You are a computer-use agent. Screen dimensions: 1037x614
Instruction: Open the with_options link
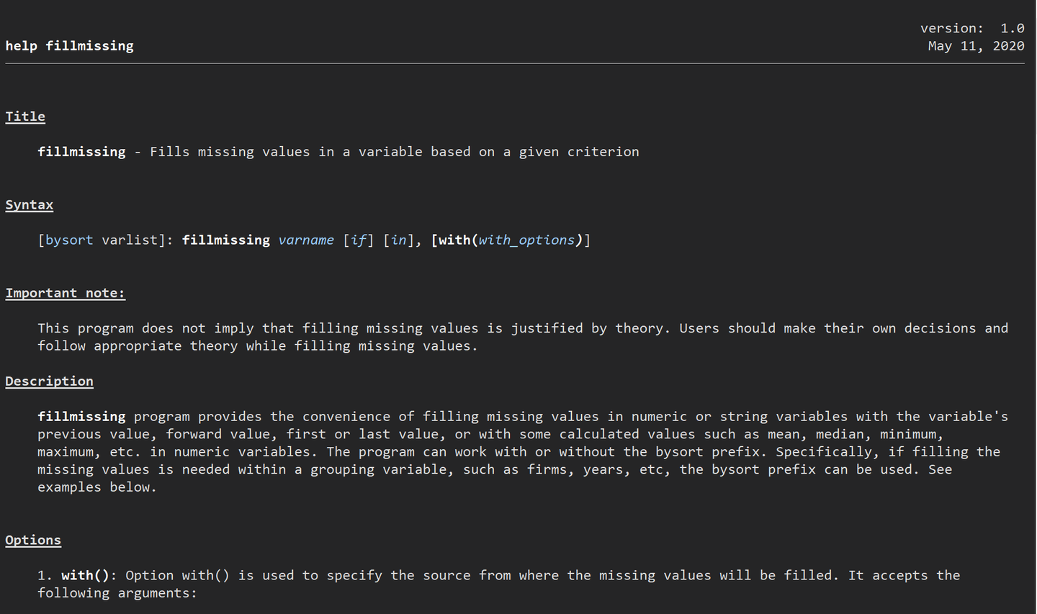point(526,240)
